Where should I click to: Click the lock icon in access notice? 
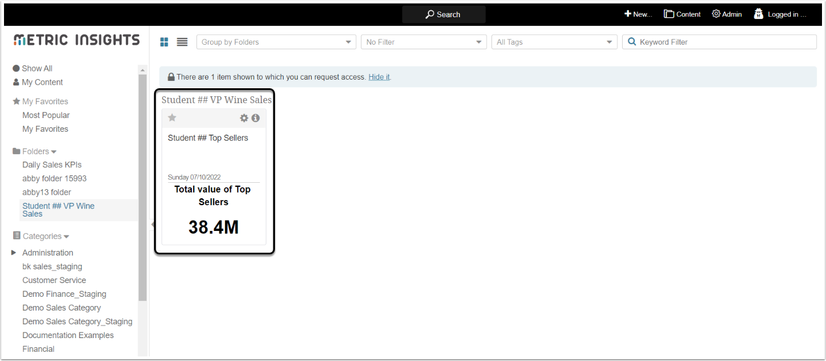pyautogui.click(x=171, y=77)
